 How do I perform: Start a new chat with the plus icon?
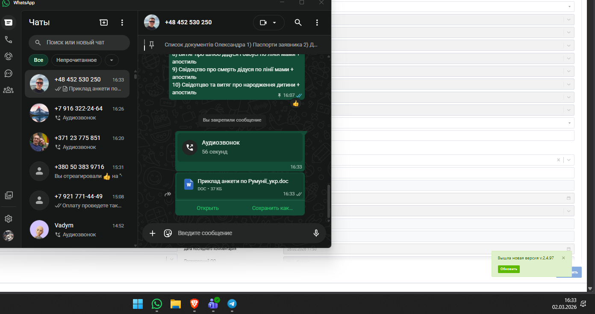click(103, 23)
